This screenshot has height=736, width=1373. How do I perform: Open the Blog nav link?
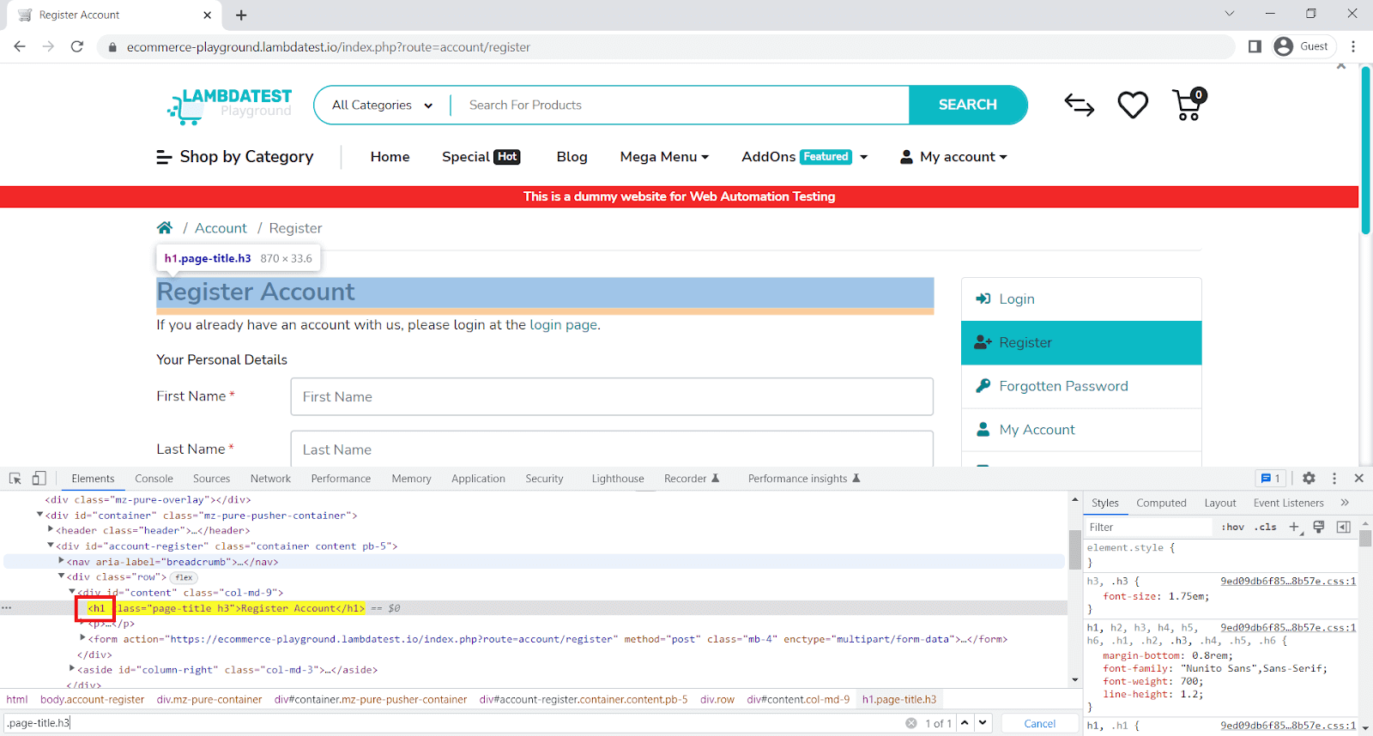572,156
